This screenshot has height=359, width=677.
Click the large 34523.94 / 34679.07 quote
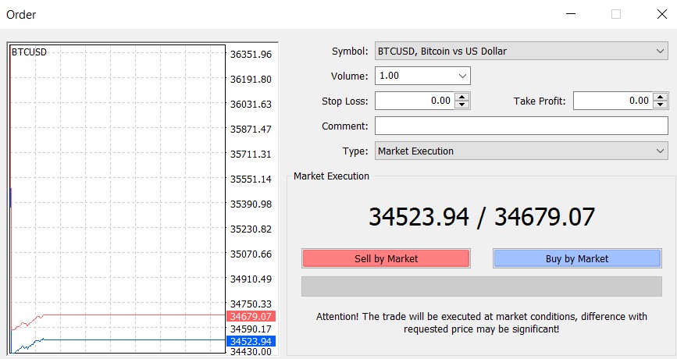481,217
